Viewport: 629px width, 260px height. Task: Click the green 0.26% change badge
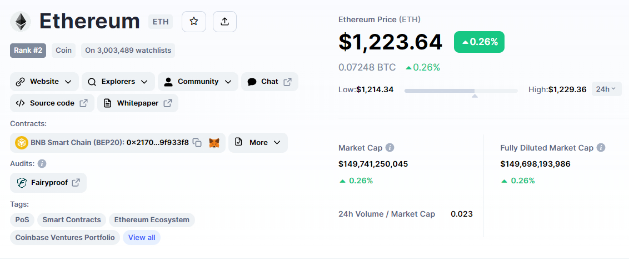pos(479,42)
